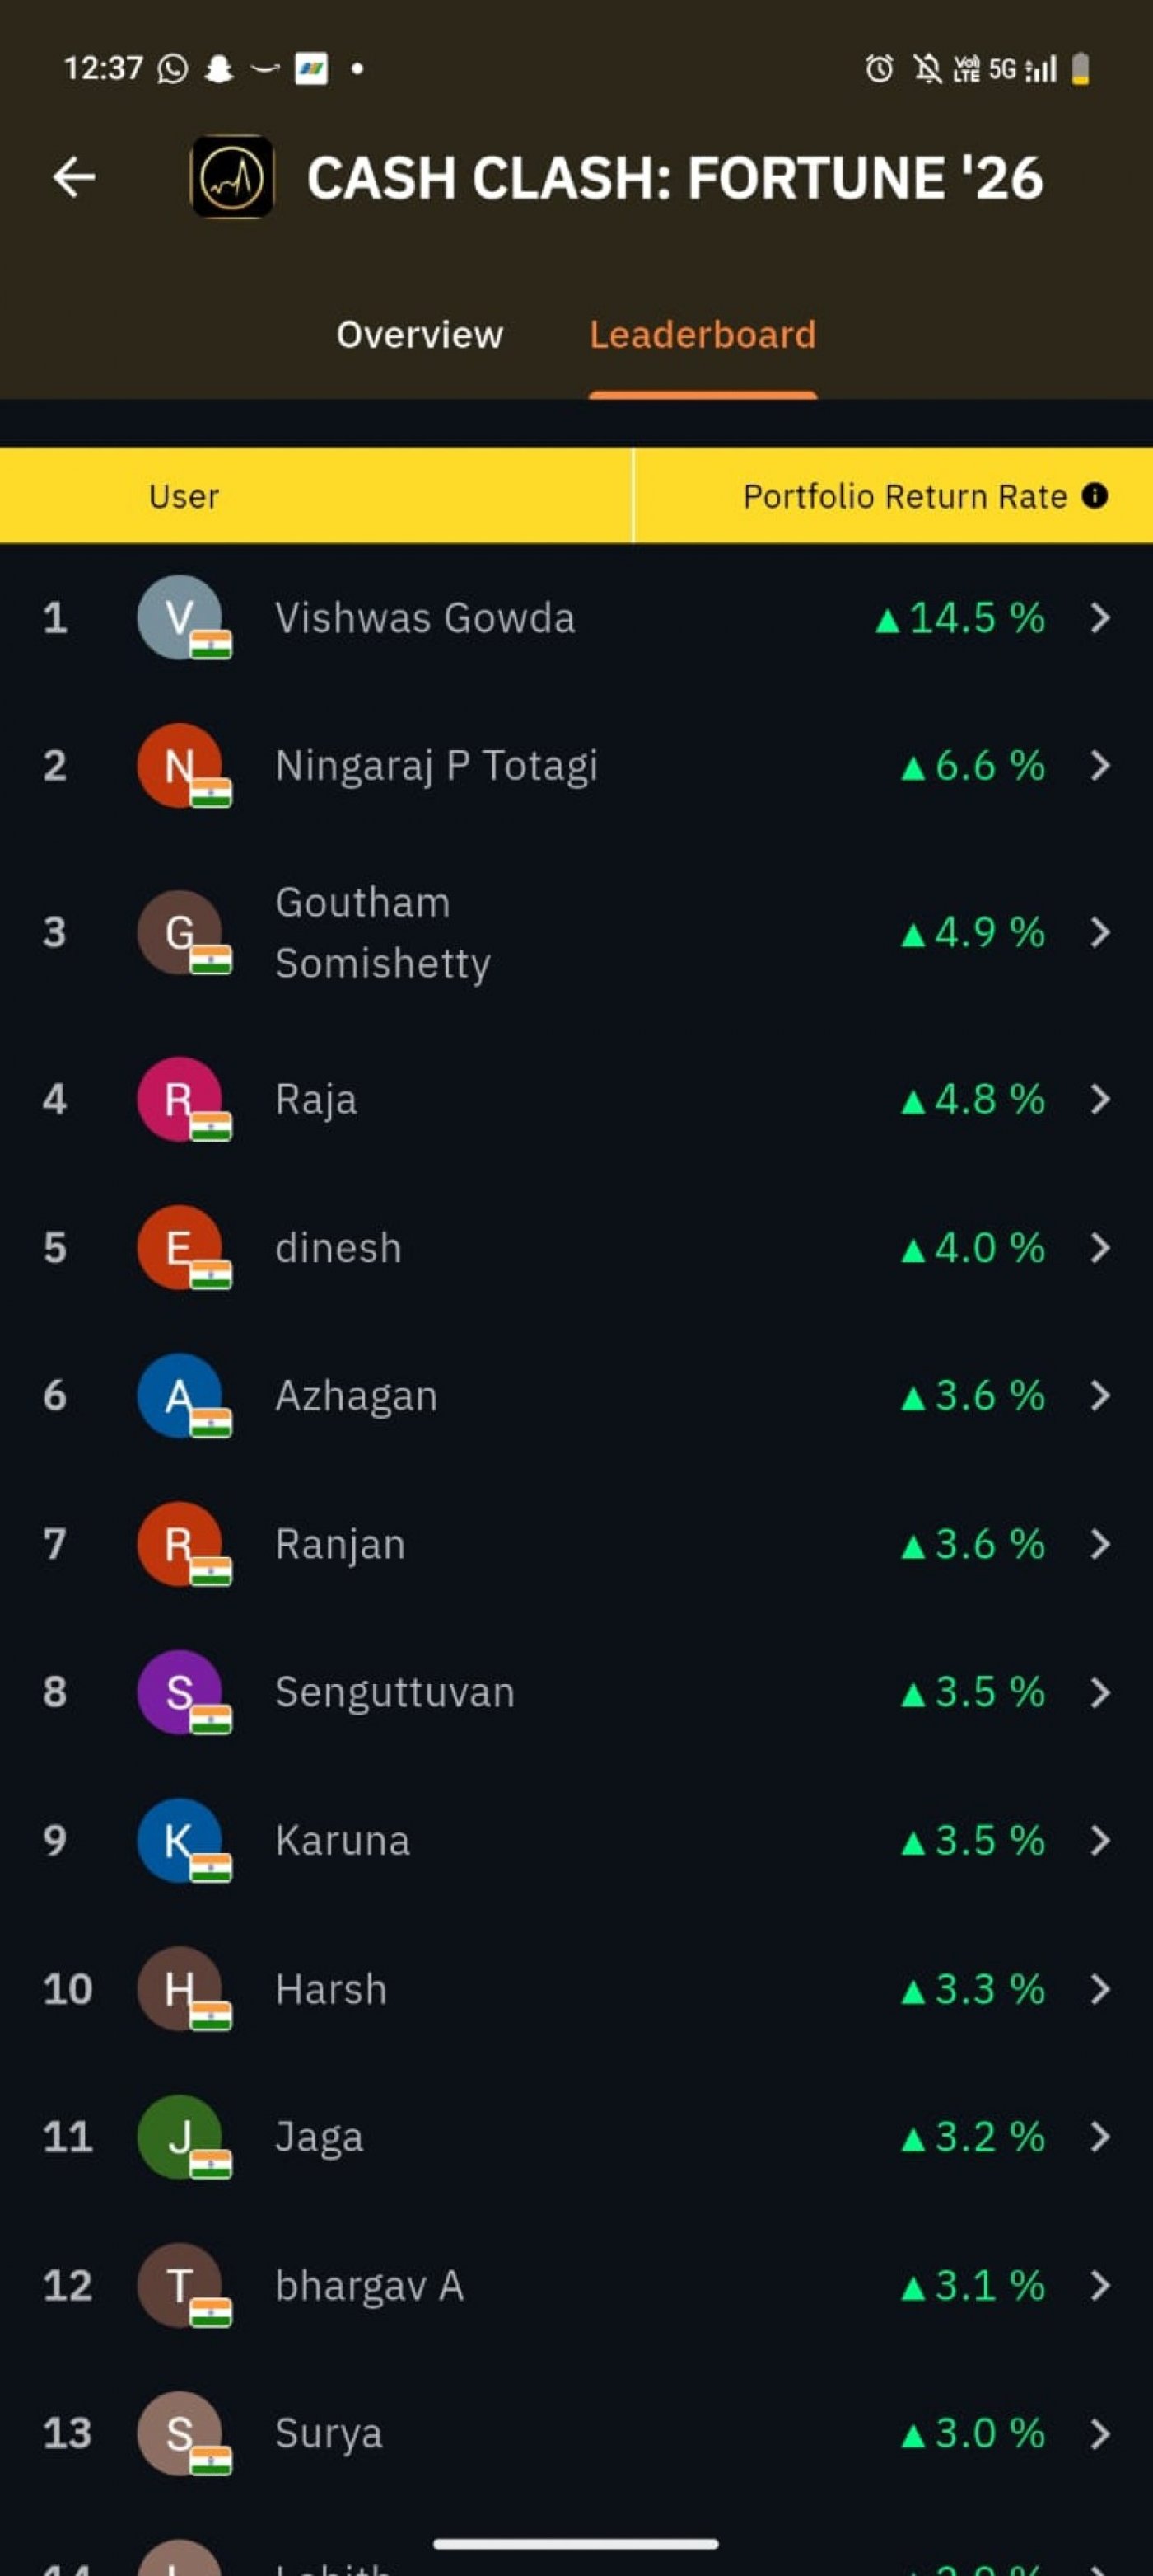The image size is (1153, 2576).
Task: Tap Senguttuvan's purple avatar icon
Action: click(179, 1692)
